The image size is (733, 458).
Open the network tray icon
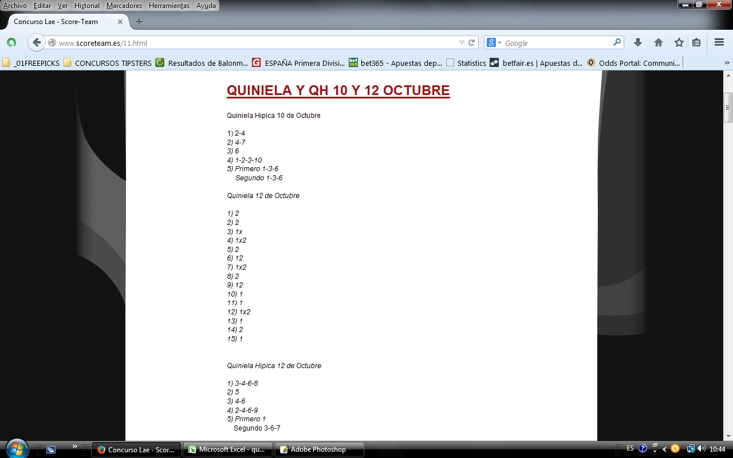691,449
